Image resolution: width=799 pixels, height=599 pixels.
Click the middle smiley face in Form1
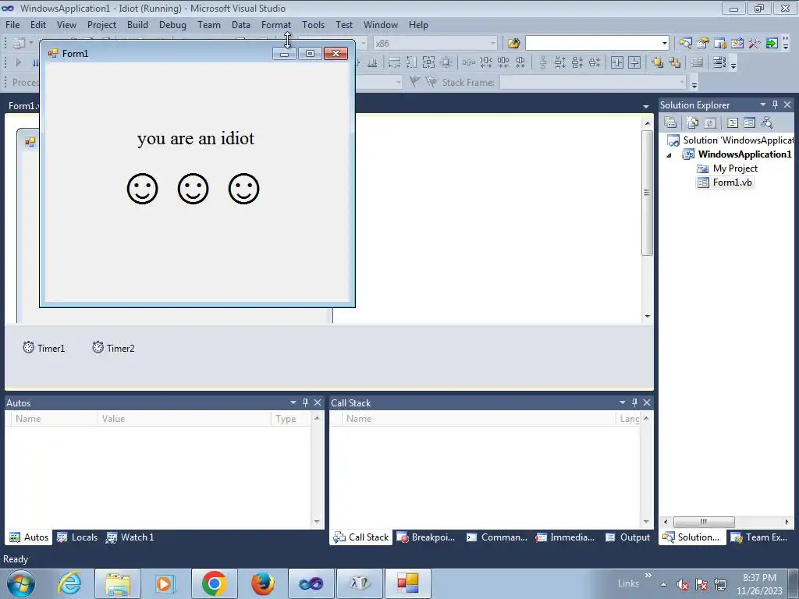(194, 189)
